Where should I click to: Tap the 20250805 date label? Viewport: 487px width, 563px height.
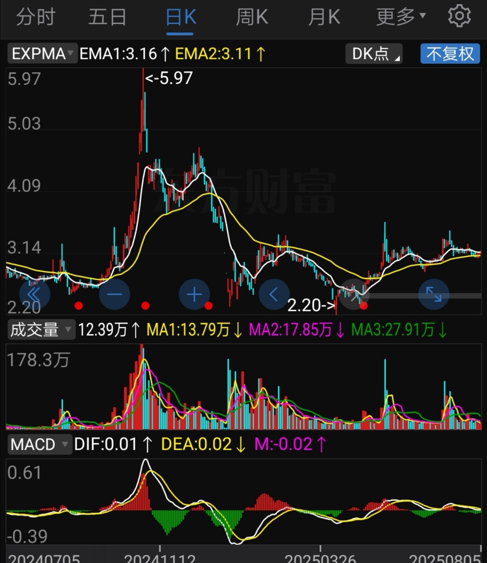tap(445, 559)
